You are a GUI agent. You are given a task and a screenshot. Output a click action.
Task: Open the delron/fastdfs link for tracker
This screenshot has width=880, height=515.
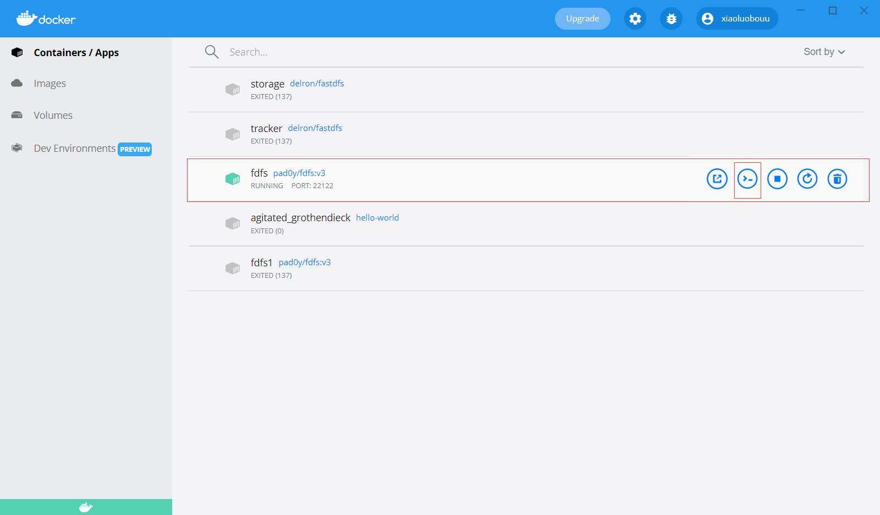click(315, 128)
